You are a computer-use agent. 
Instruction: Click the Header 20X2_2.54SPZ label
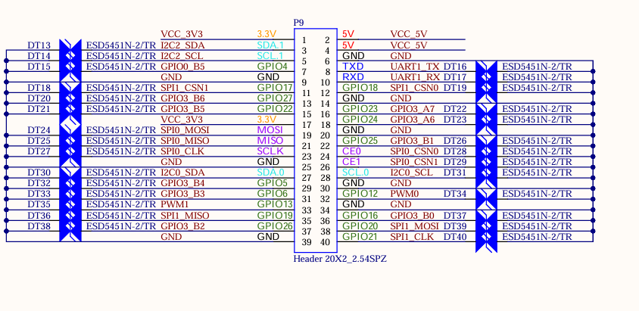(340, 259)
